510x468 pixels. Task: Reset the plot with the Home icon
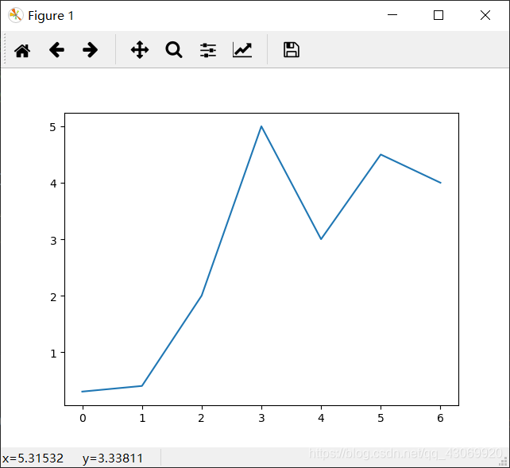[22, 50]
